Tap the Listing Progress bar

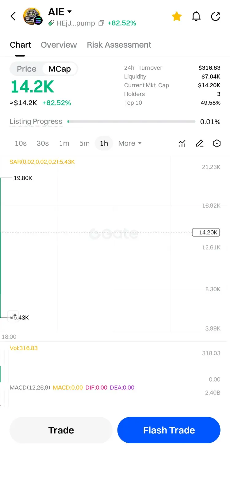[x=131, y=122]
